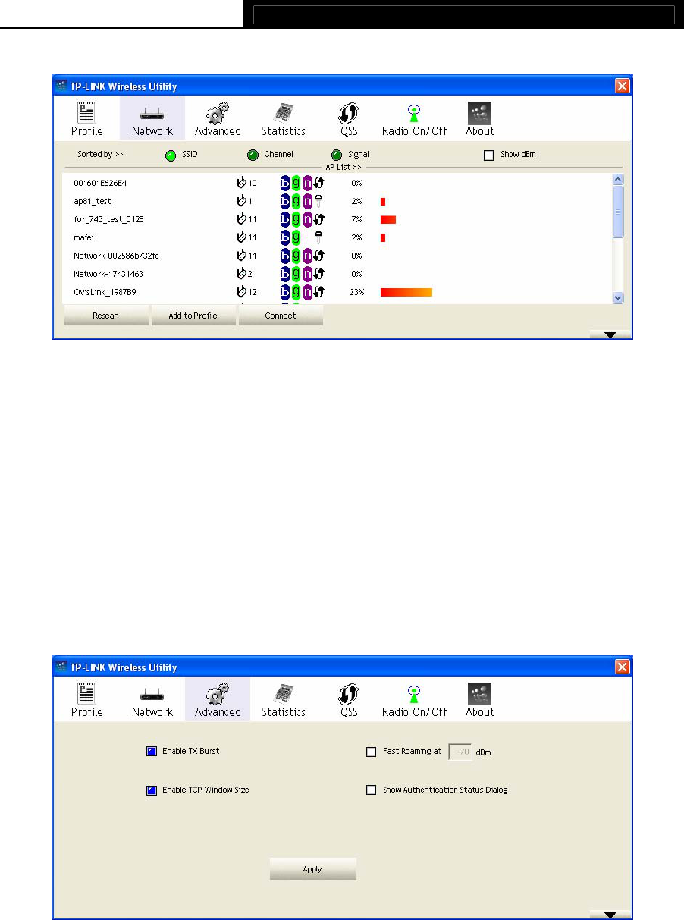684x920 pixels.
Task: Toggle Radio On/Off in lower utility window
Action: 414,700
